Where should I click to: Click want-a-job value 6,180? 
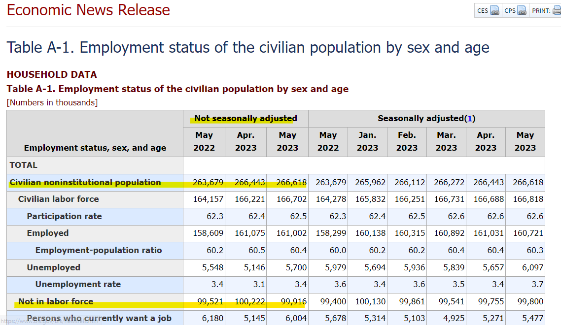pyautogui.click(x=212, y=318)
